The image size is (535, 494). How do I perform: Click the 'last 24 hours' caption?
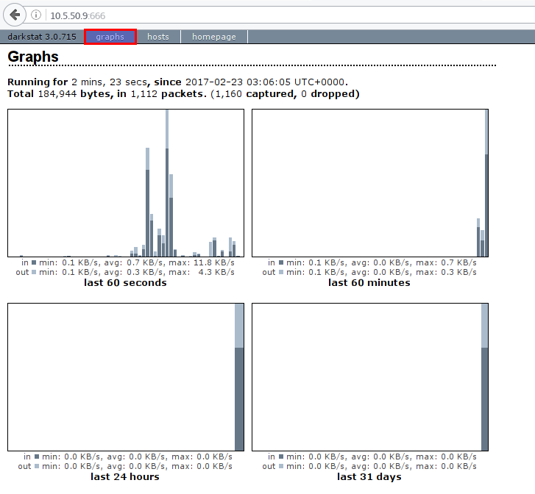[125, 476]
